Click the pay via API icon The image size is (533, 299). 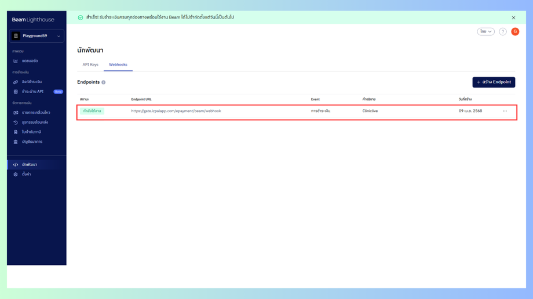tap(16, 91)
